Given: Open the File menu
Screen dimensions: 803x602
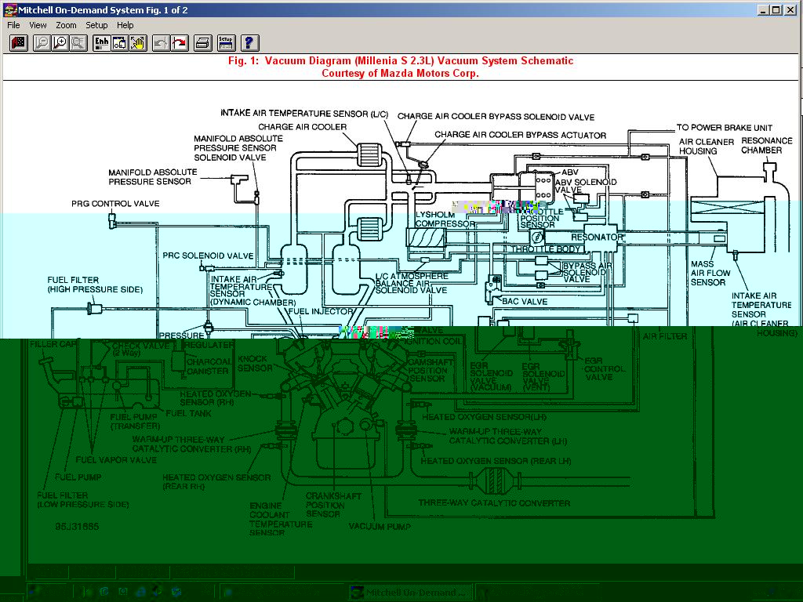Looking at the screenshot, I should [13, 25].
